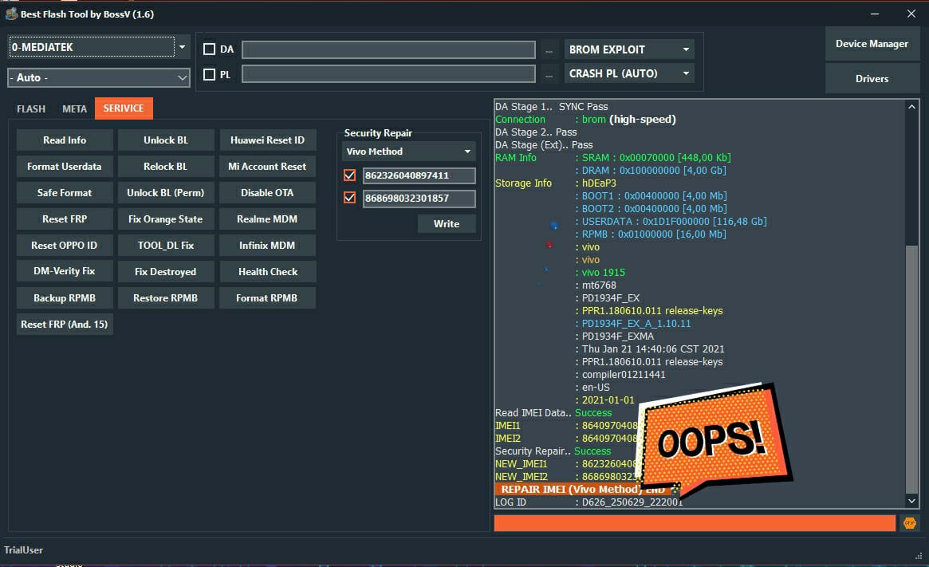Image resolution: width=929 pixels, height=567 pixels.
Task: Click the orange stop icon beside progress bar
Action: [x=909, y=523]
